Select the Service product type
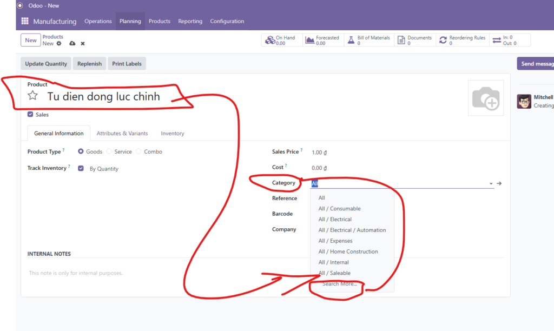The height and width of the screenshot is (331, 554). [109, 152]
